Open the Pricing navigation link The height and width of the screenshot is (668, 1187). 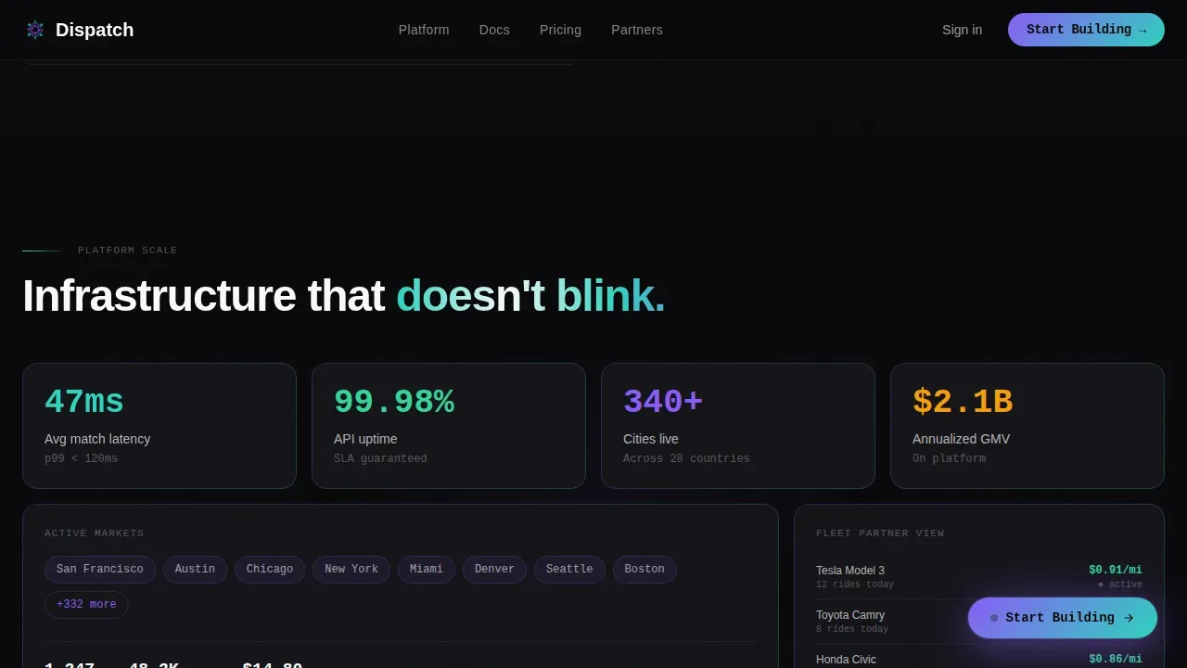point(560,30)
